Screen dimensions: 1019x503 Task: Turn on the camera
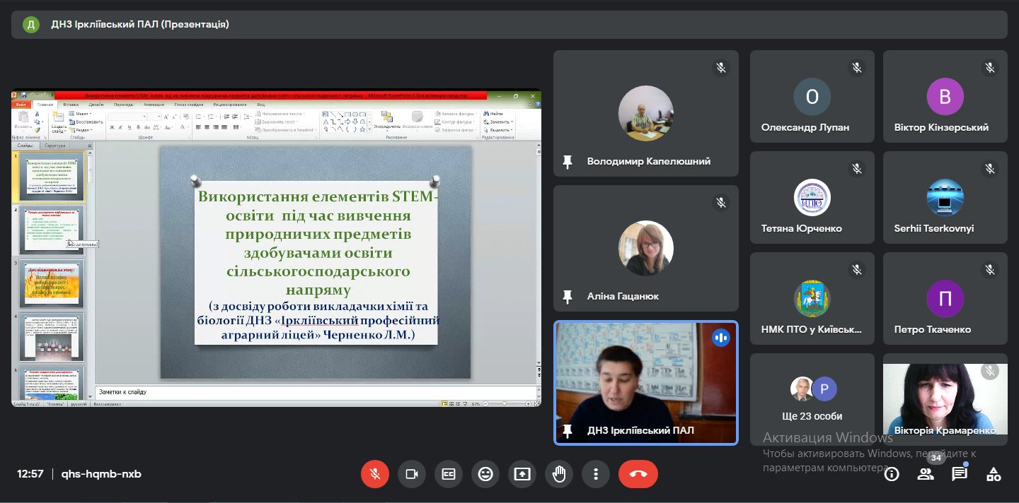click(x=412, y=474)
